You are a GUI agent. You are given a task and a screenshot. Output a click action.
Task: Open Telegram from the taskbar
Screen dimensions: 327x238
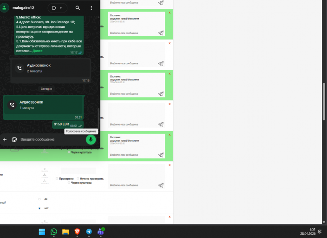click(89, 231)
